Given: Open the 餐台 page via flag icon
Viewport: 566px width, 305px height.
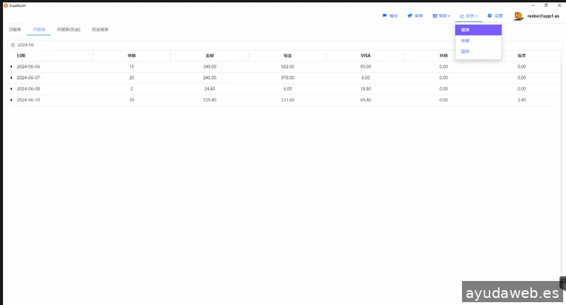Looking at the screenshot, I should [x=384, y=16].
